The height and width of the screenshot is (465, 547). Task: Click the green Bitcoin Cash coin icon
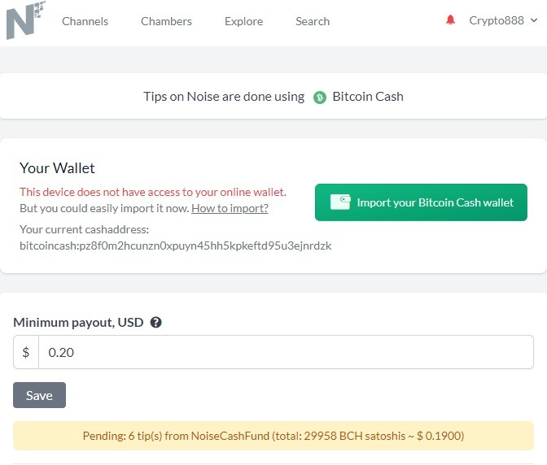[x=320, y=98]
